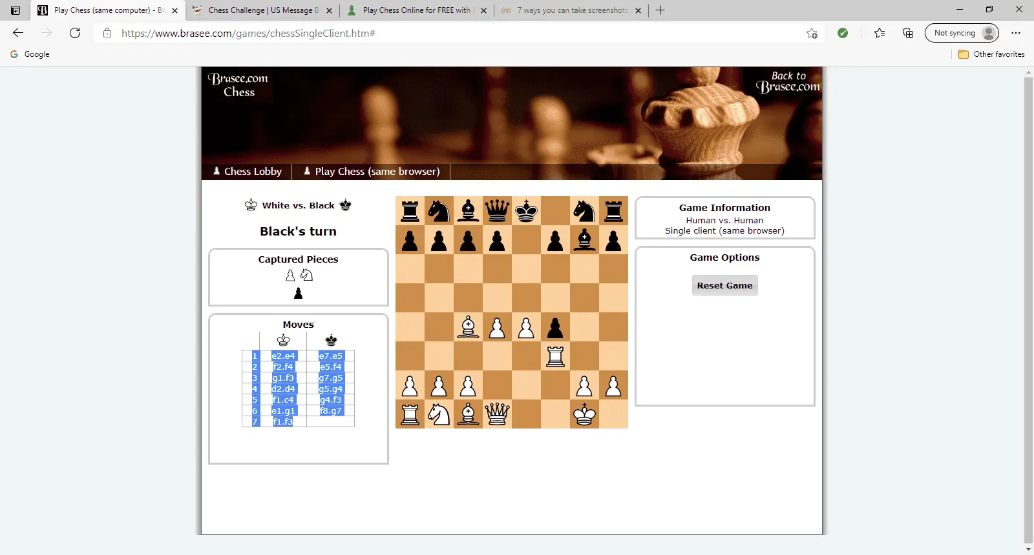Open browser Settings and more menu

point(1016,33)
